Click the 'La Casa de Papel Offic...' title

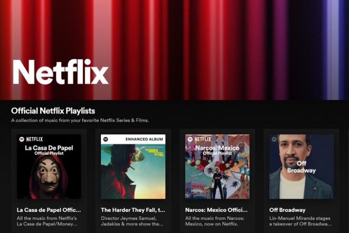49,210
